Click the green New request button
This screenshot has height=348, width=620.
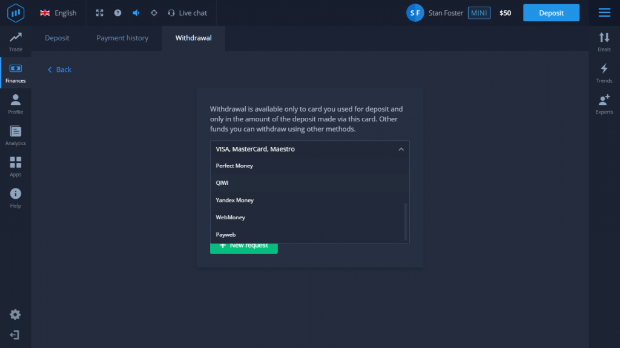click(243, 247)
